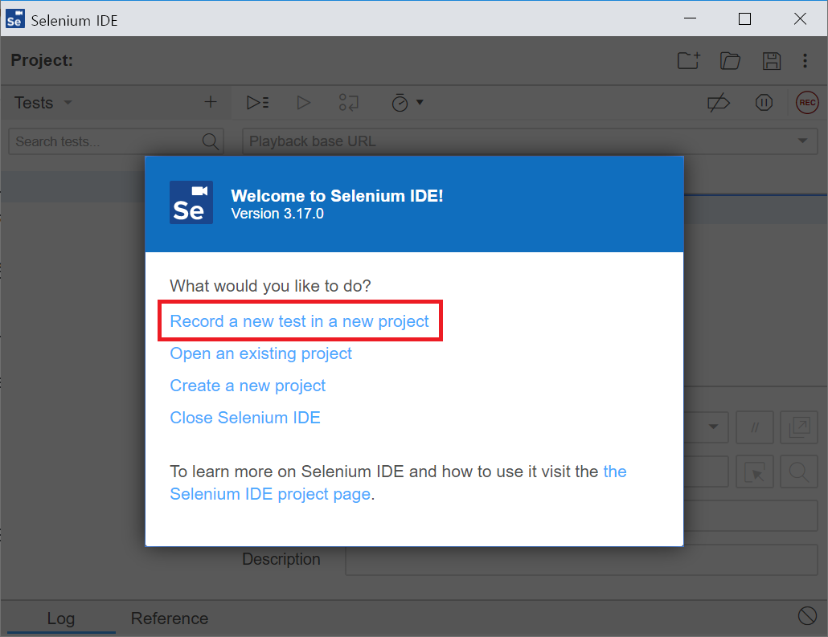Click the clear log icon
The image size is (828, 637).
(807, 616)
